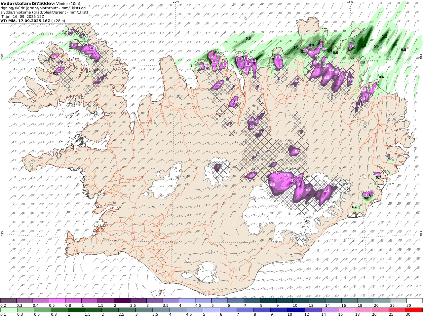
Task: Click the Veðurstofan/IS750dev map title
Action: tap(27, 3)
